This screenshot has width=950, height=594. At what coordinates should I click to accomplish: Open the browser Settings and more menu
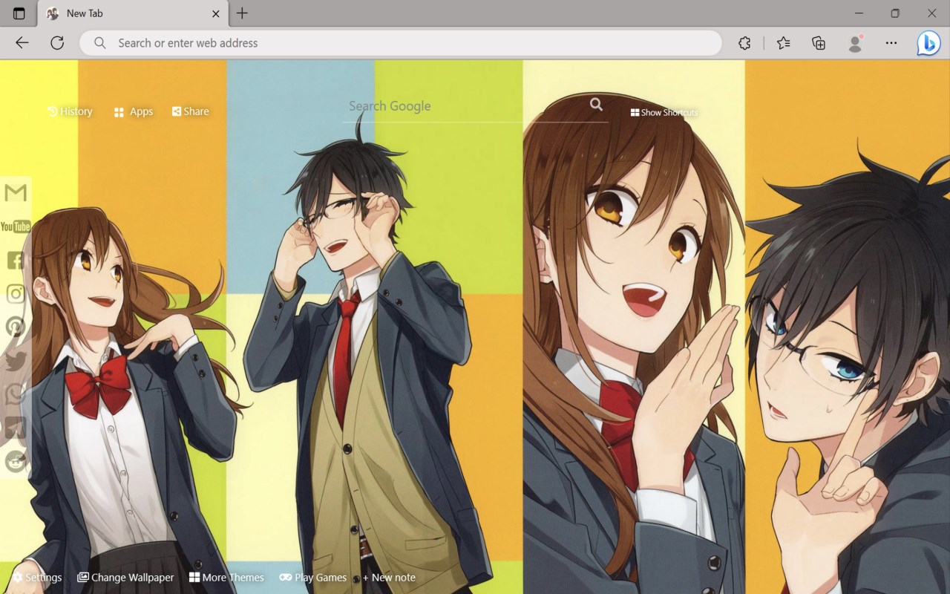[x=891, y=43]
